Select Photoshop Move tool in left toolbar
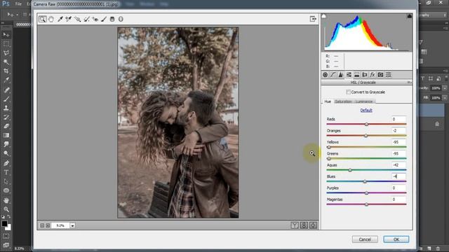Image resolution: width=449 pixels, height=252 pixels. coord(6,34)
